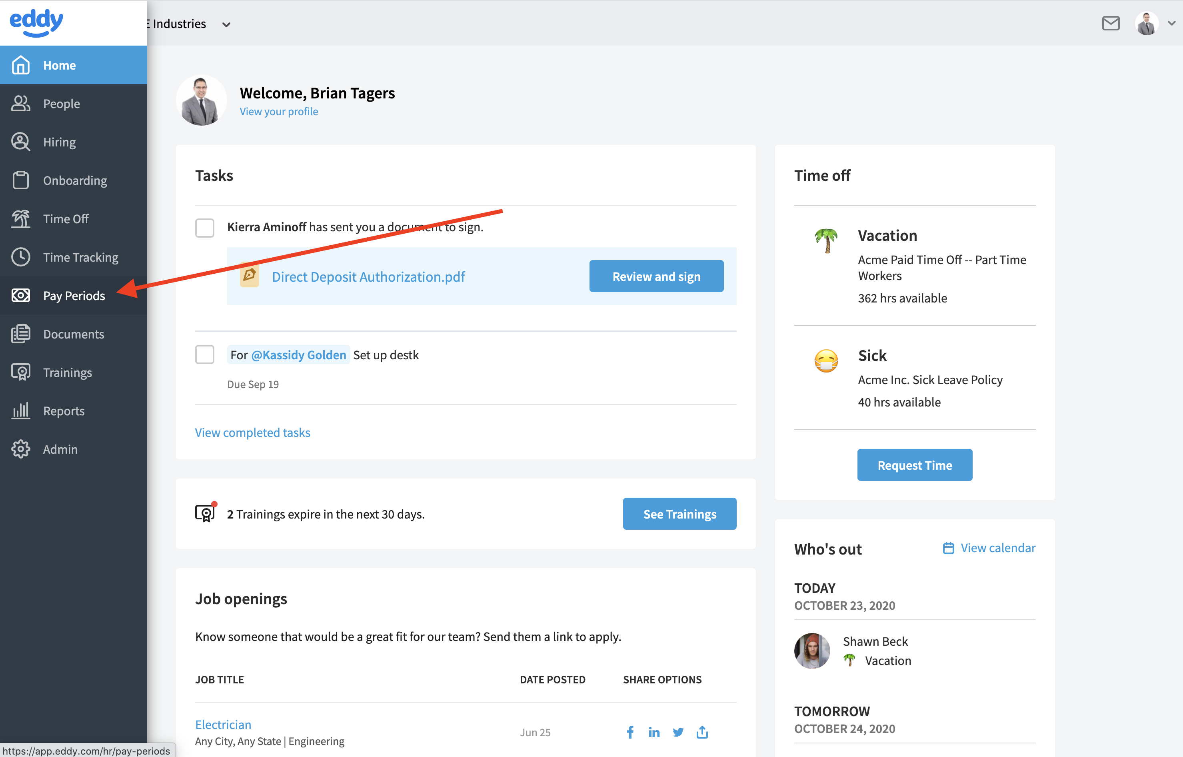The height and width of the screenshot is (757, 1183).
Task: Go to the People section
Action: pos(74,103)
